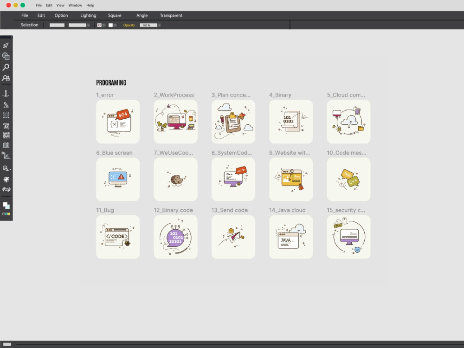Select the arrow-in-frame tool

coord(6,126)
